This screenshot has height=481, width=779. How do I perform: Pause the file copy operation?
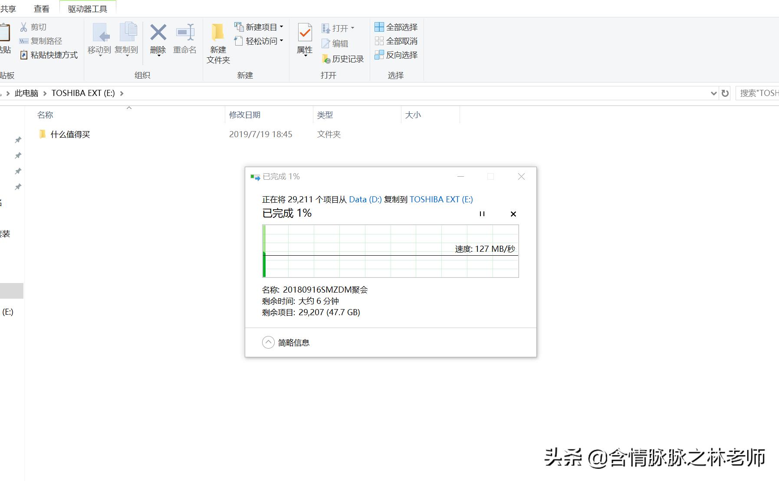click(482, 214)
